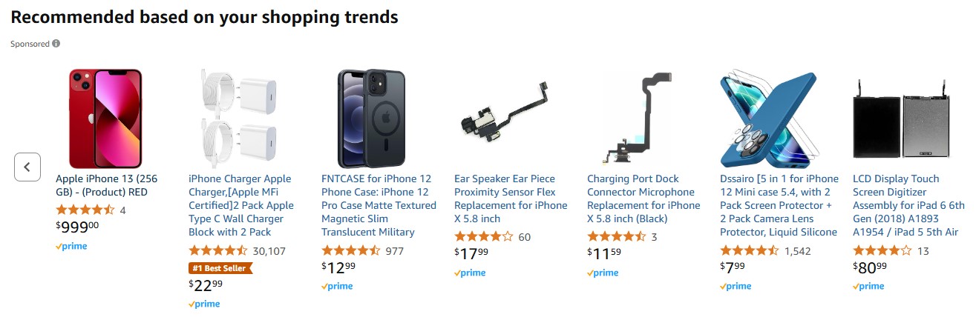The height and width of the screenshot is (317, 976).
Task: Open Charging Port Dock Connector Microphone link
Action: click(x=643, y=198)
